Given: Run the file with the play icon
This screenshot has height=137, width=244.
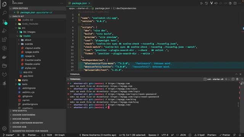Looking at the screenshot, I should click(x=201, y=3).
